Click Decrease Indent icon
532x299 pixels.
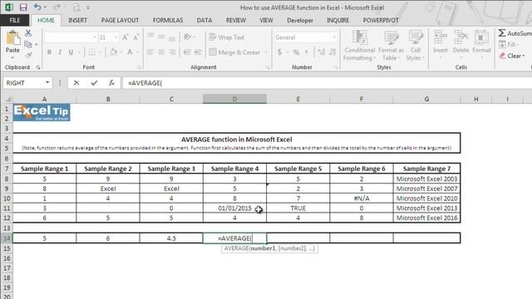click(187, 52)
